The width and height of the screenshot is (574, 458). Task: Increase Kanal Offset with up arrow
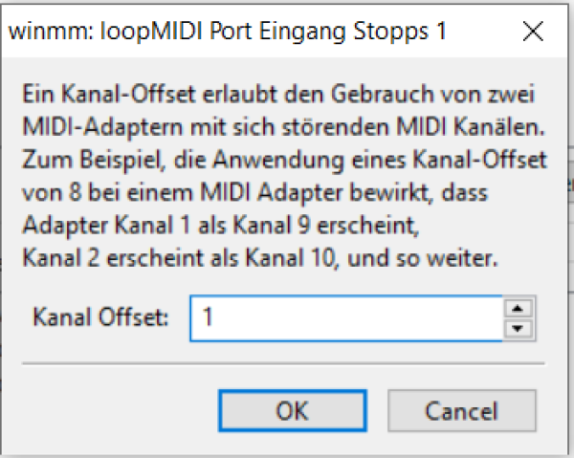[518, 309]
